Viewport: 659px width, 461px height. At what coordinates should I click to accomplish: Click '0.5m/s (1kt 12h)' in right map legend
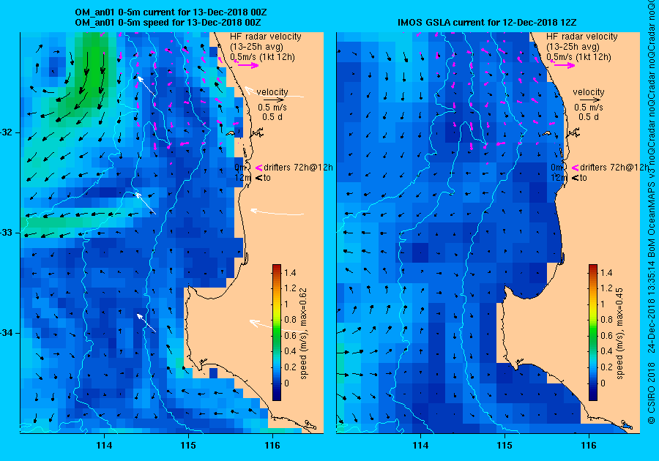pyautogui.click(x=578, y=56)
